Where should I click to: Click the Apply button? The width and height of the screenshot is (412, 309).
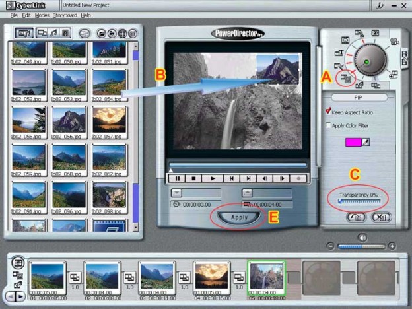[239, 217]
